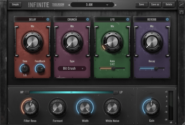
Task: Toggle the Reverb module power icon
Action: click(x=167, y=19)
